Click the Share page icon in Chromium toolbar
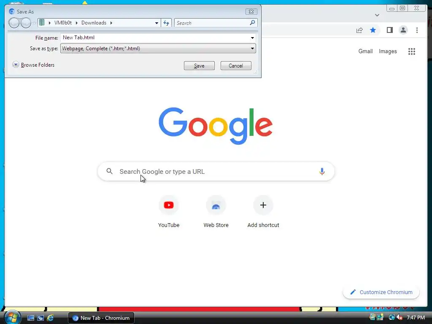The width and height of the screenshot is (432, 324). click(359, 30)
